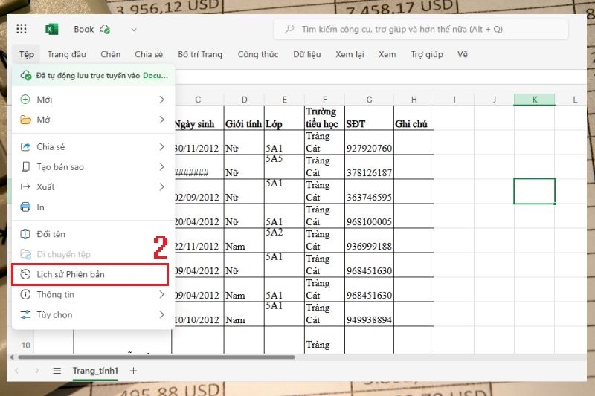Expand the Thông tin submenu arrow

point(161,294)
